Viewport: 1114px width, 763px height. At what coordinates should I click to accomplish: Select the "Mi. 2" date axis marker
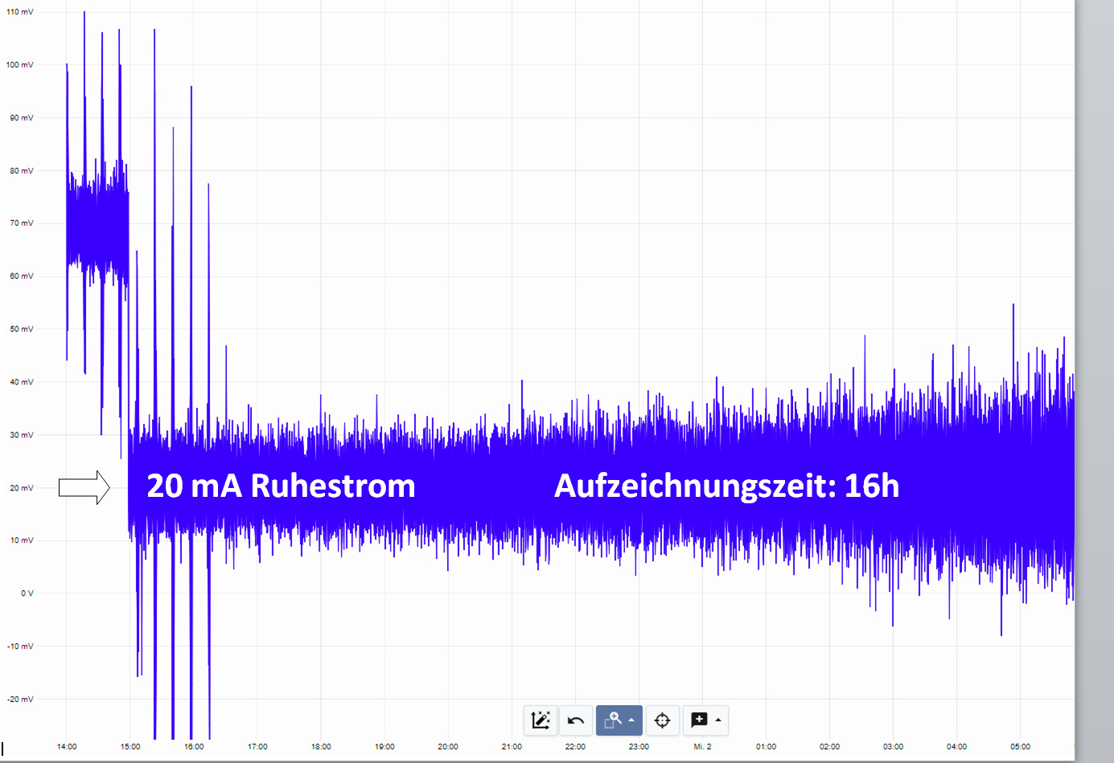(702, 746)
